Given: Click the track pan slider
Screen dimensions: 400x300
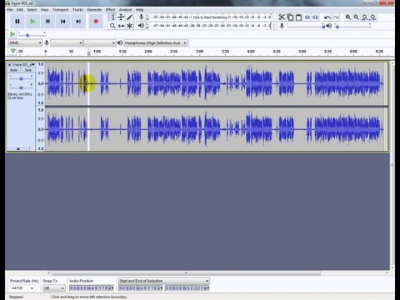Looking at the screenshot, I should pyautogui.click(x=21, y=87).
